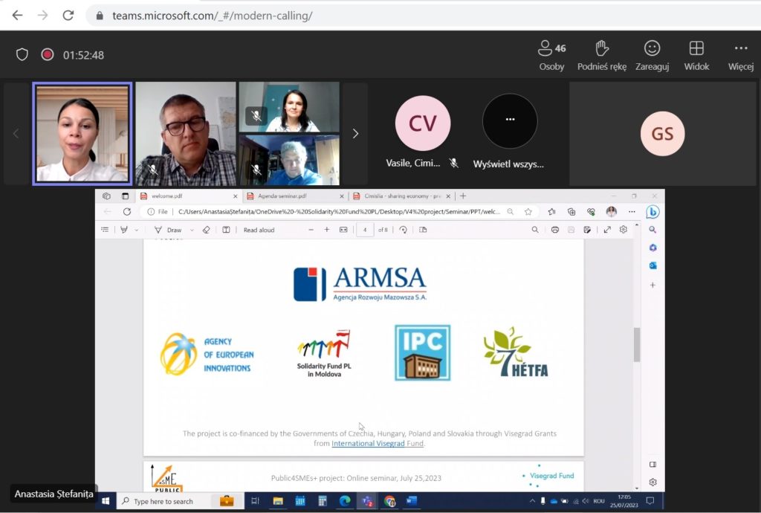
Task: Open Microsoft Word from the taskbar
Action: click(412, 501)
